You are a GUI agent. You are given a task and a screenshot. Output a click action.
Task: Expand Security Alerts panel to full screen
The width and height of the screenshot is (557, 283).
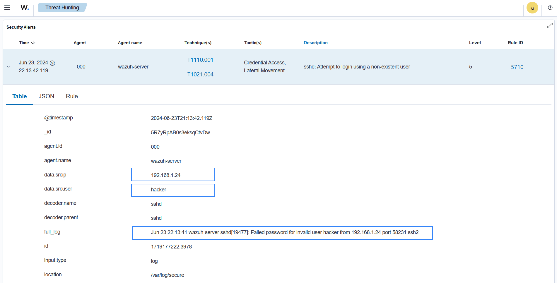[x=550, y=26]
